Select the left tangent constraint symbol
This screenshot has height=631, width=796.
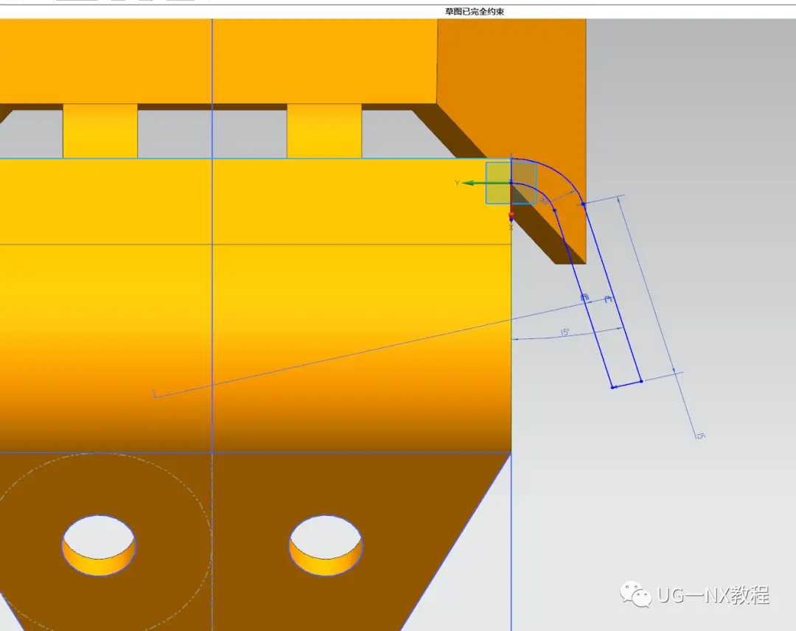coord(584,297)
